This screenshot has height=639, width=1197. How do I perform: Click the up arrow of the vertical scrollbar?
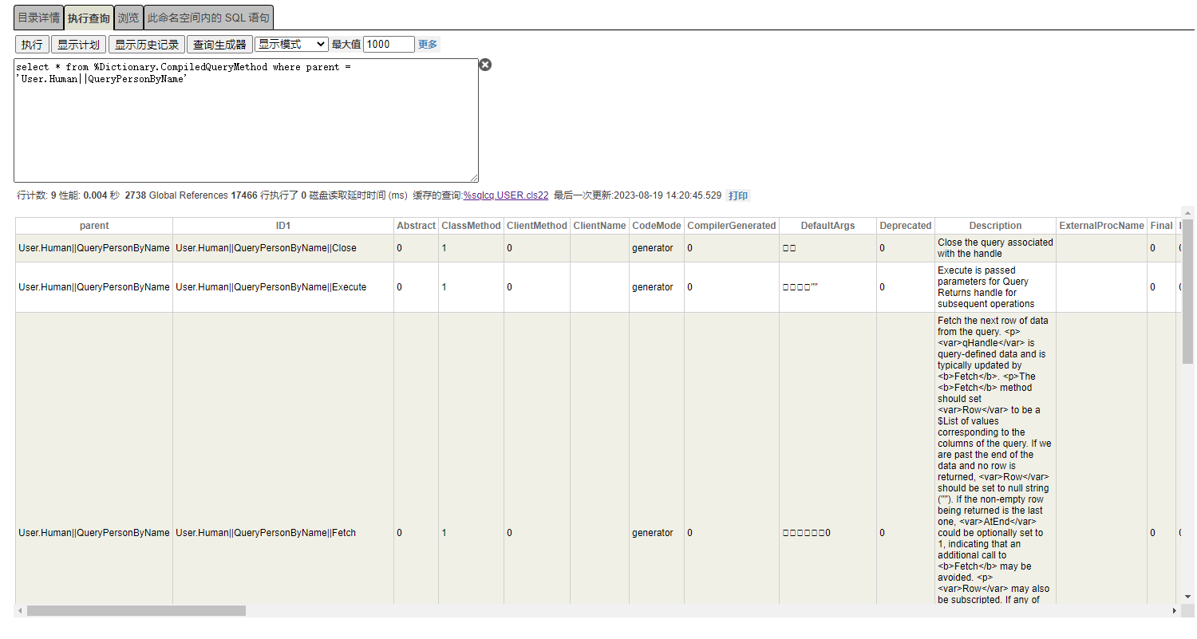coord(1188,212)
